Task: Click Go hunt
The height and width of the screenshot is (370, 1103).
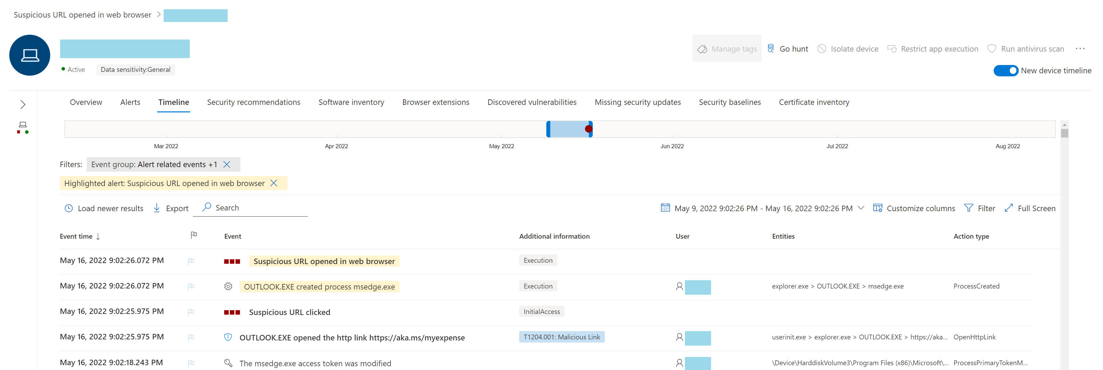Action: [787, 49]
